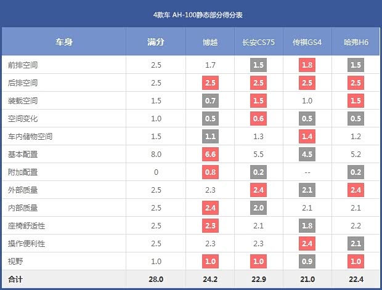Select the 28.0 full-score total cell
This screenshot has height=290, width=382.
(156, 280)
